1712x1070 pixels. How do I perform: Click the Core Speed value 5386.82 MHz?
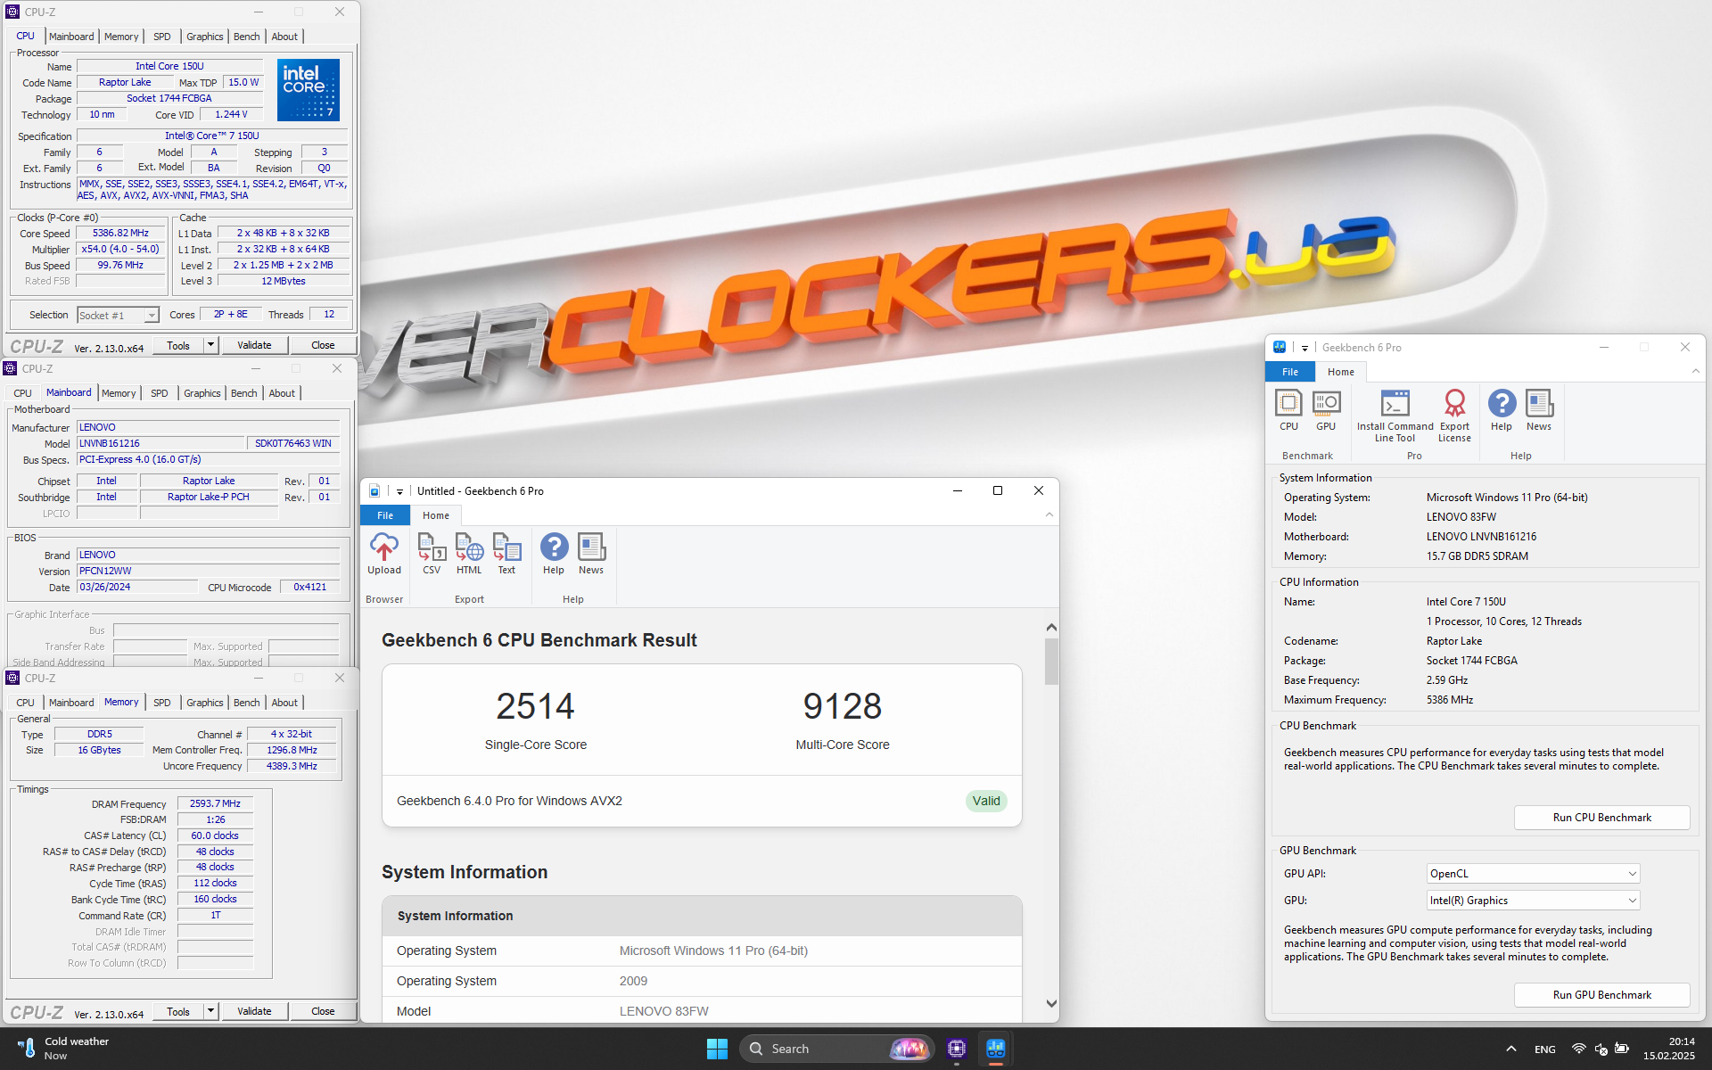121,233
